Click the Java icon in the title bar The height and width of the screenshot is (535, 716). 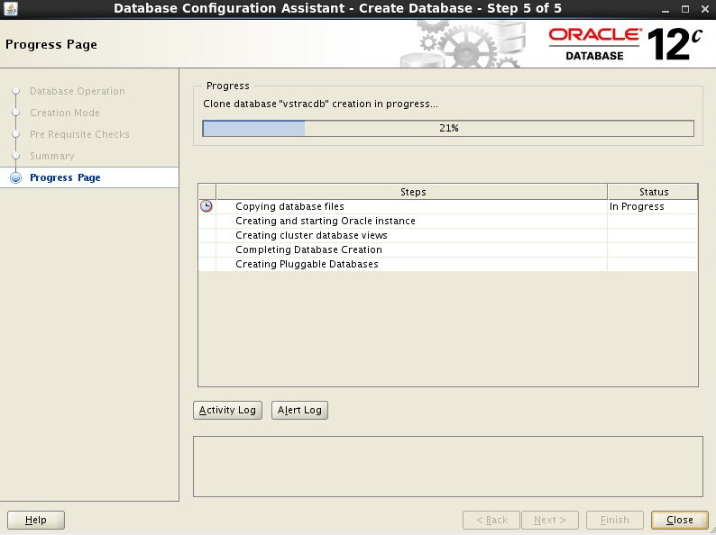(11, 8)
